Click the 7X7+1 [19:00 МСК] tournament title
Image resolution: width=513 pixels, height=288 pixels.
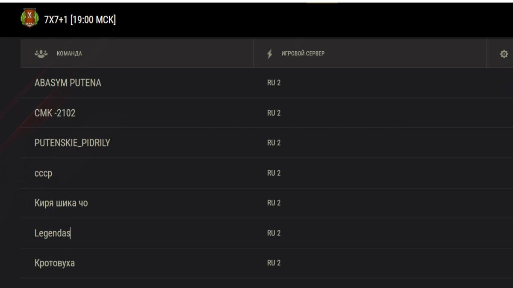(x=80, y=20)
